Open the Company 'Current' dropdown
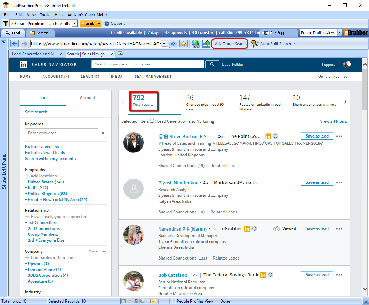This screenshot has height=305, width=369. [x=98, y=251]
